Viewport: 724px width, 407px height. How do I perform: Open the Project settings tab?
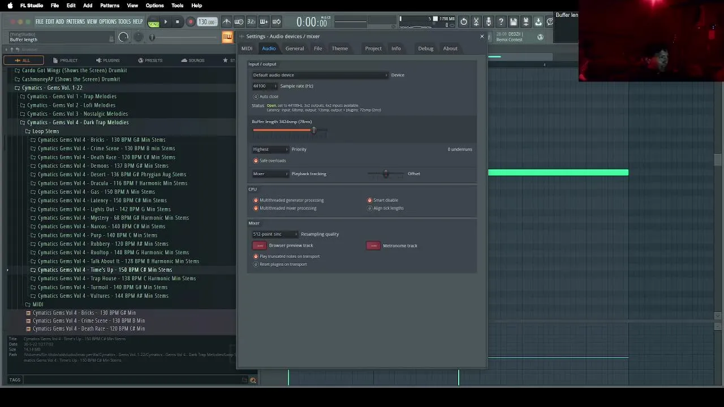tap(373, 49)
